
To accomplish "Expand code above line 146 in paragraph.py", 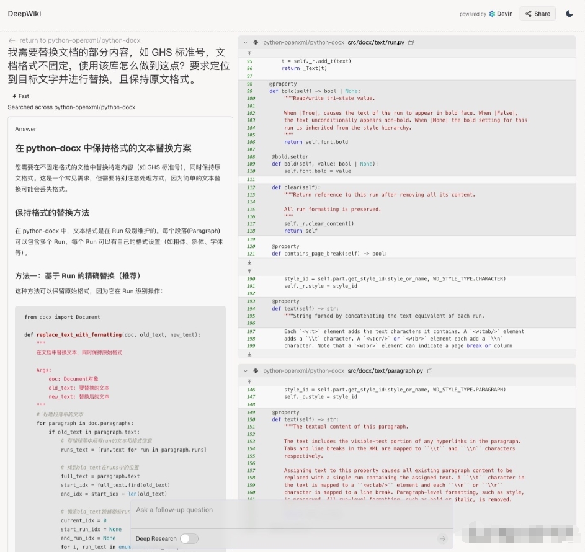I will point(249,381).
